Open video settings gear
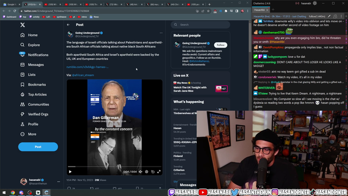The image size is (348, 196). [x=146, y=171]
